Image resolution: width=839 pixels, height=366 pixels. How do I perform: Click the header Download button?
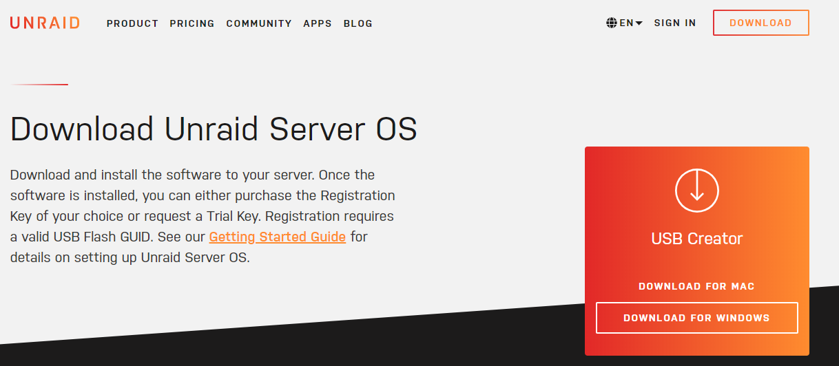click(x=760, y=23)
